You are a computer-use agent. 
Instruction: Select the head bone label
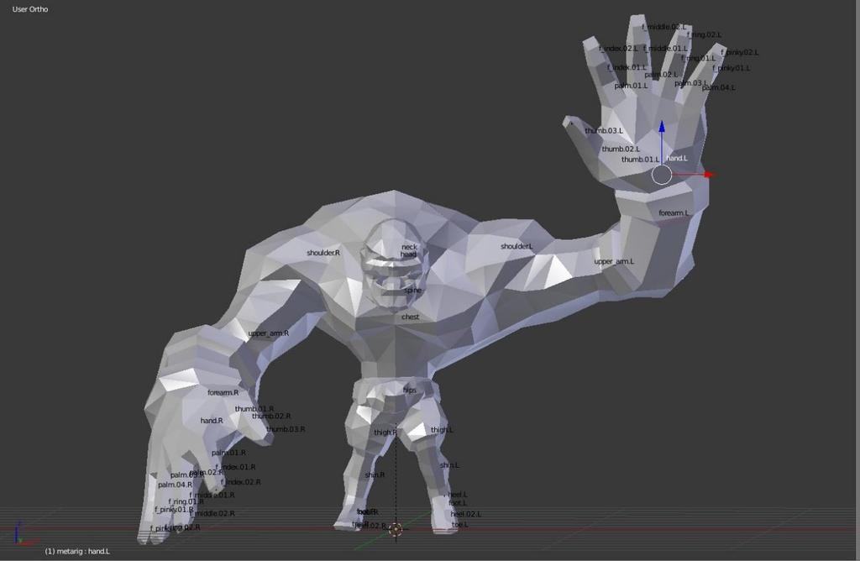point(408,254)
